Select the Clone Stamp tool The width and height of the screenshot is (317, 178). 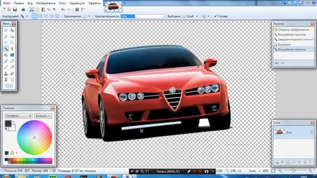coord(6,74)
